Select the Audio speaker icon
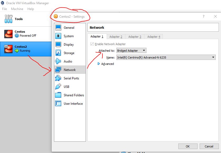Viewport: 221px width, 153px height. click(58, 61)
